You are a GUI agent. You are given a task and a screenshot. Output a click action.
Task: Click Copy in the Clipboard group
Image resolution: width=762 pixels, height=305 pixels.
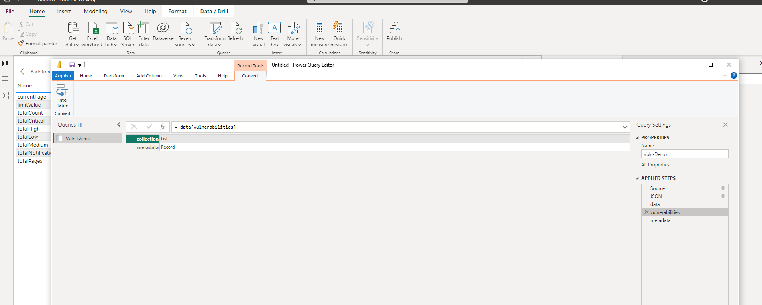coord(27,34)
